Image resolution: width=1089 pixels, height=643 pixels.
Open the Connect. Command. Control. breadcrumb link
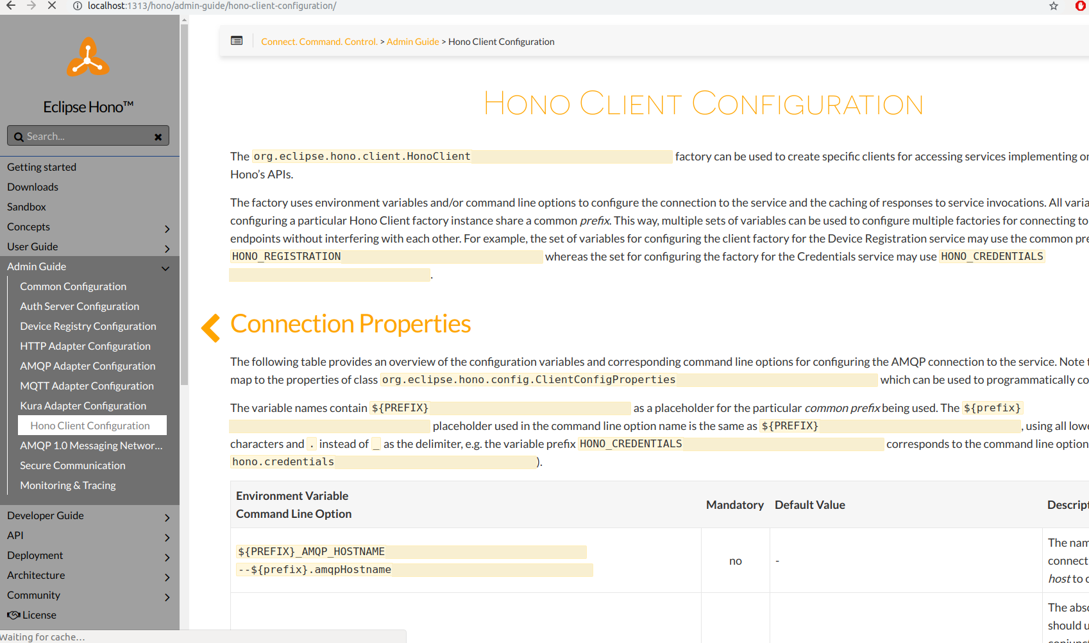319,41
